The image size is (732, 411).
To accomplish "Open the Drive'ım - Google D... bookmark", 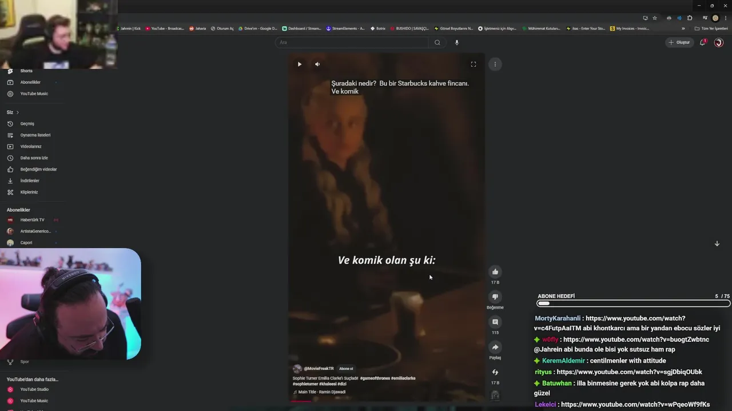I will click(x=257, y=29).
